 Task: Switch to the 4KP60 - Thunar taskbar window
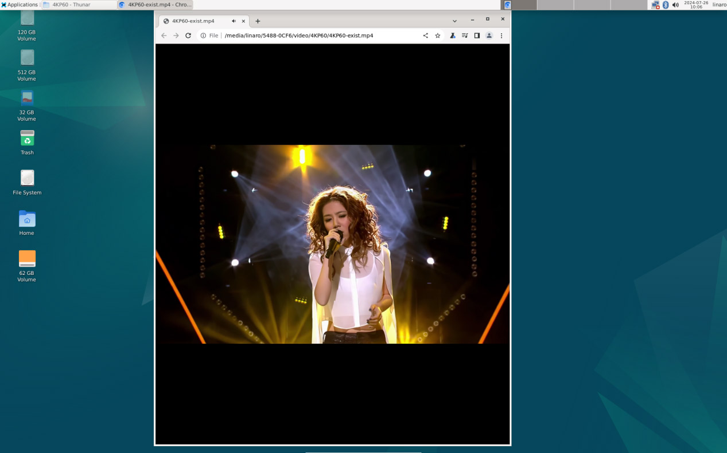pos(79,5)
